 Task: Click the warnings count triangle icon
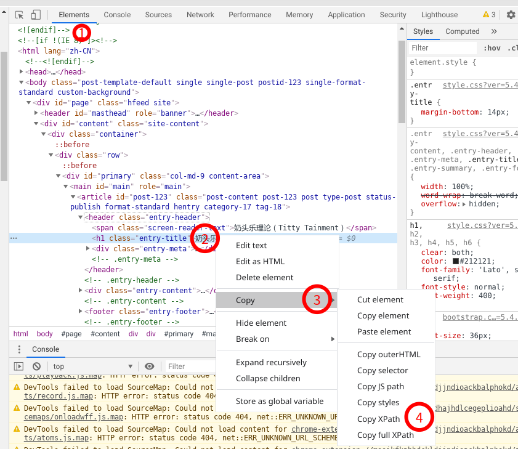485,15
